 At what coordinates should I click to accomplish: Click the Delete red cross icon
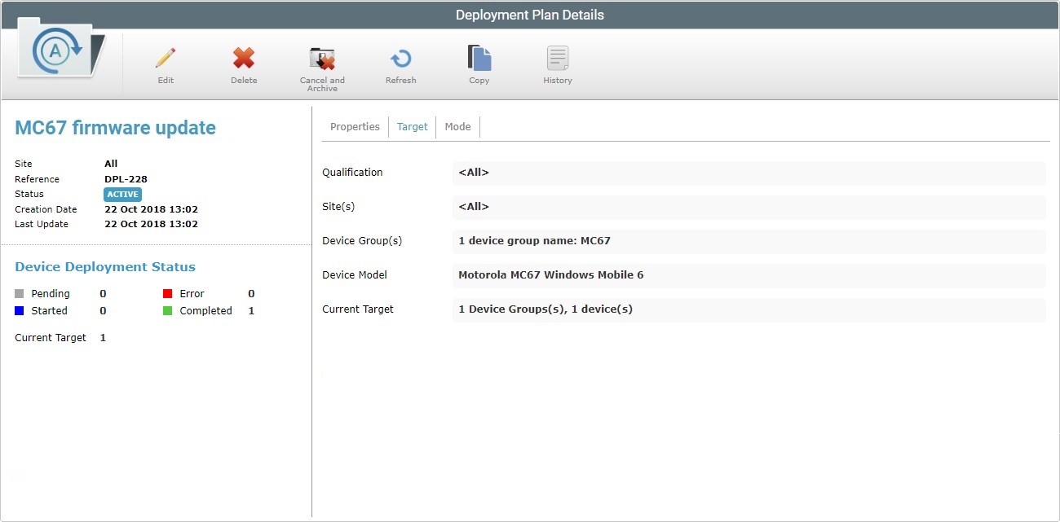244,59
